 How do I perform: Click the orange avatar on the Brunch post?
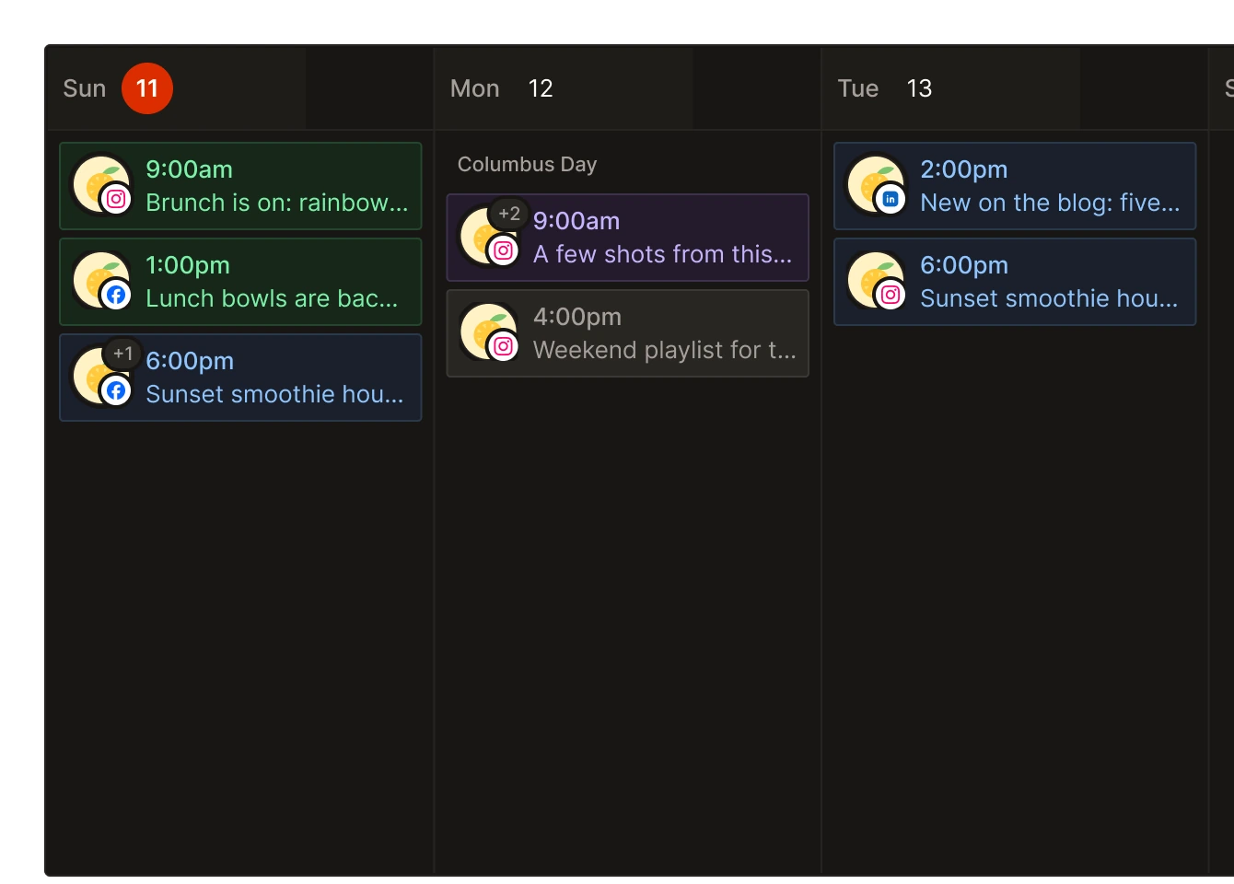point(100,182)
